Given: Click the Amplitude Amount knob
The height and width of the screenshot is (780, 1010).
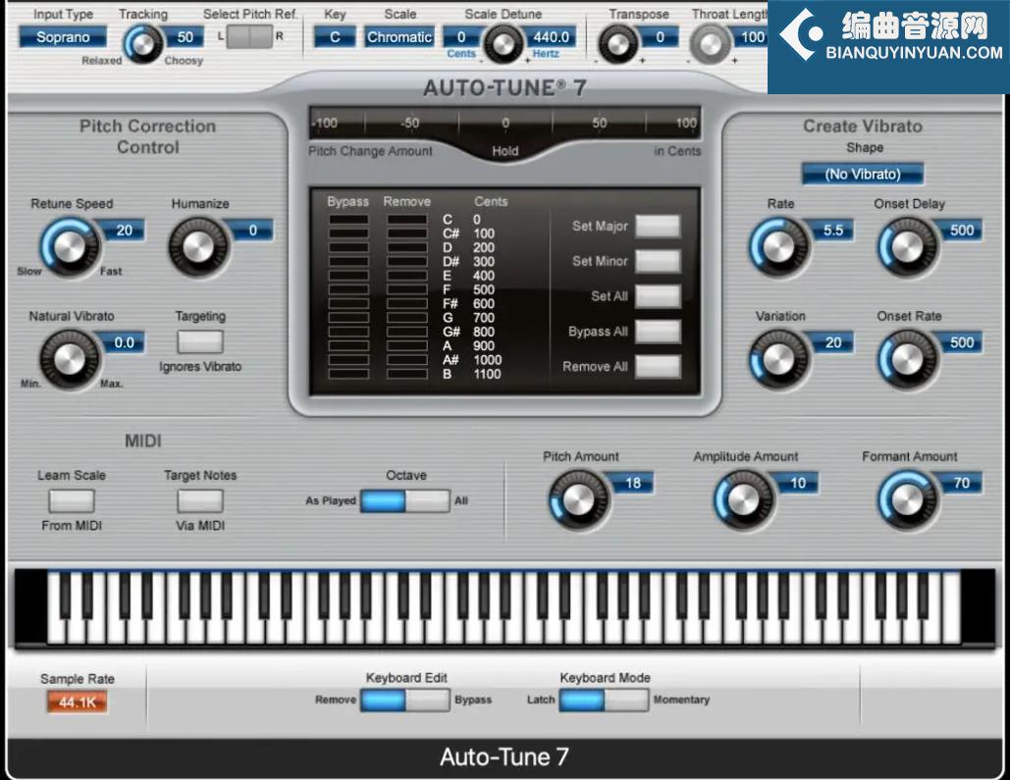Looking at the screenshot, I should [743, 499].
